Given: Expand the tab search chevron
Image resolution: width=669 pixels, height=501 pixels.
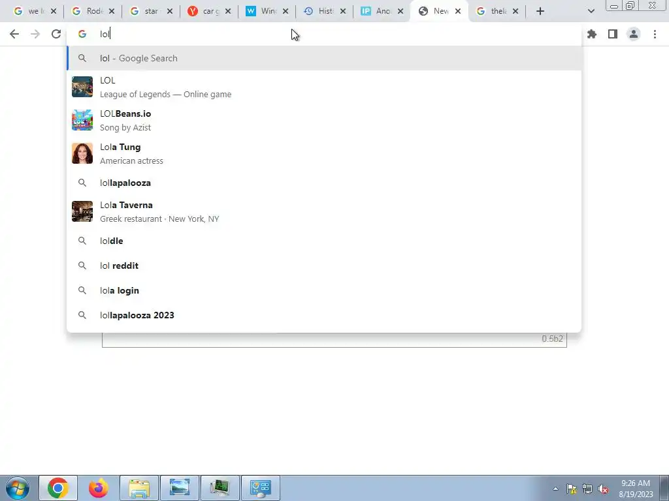Looking at the screenshot, I should coord(591,12).
